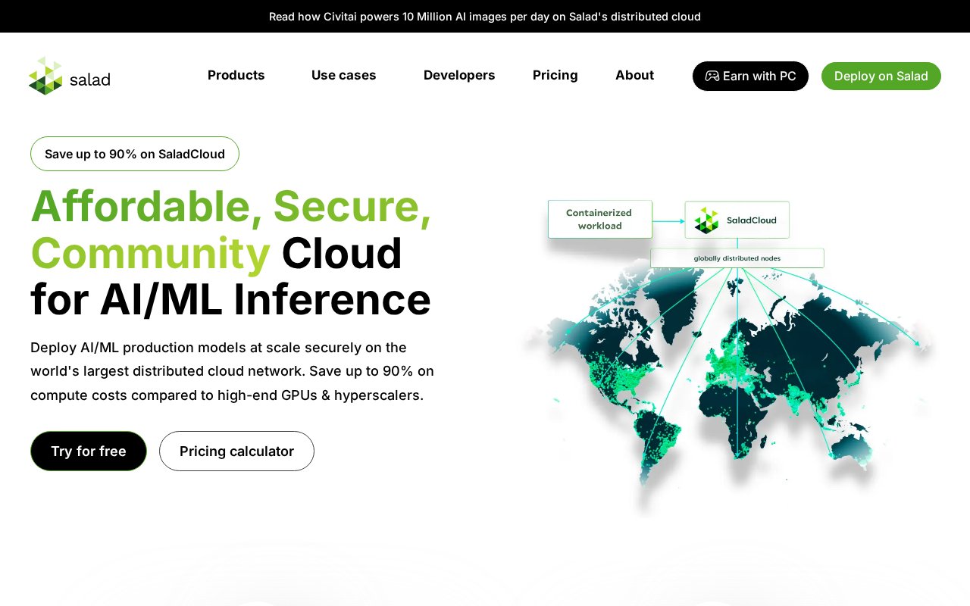Click the Affordable, Secure, Community Cloud headline
This screenshot has height=606, width=970.
pyautogui.click(x=231, y=252)
